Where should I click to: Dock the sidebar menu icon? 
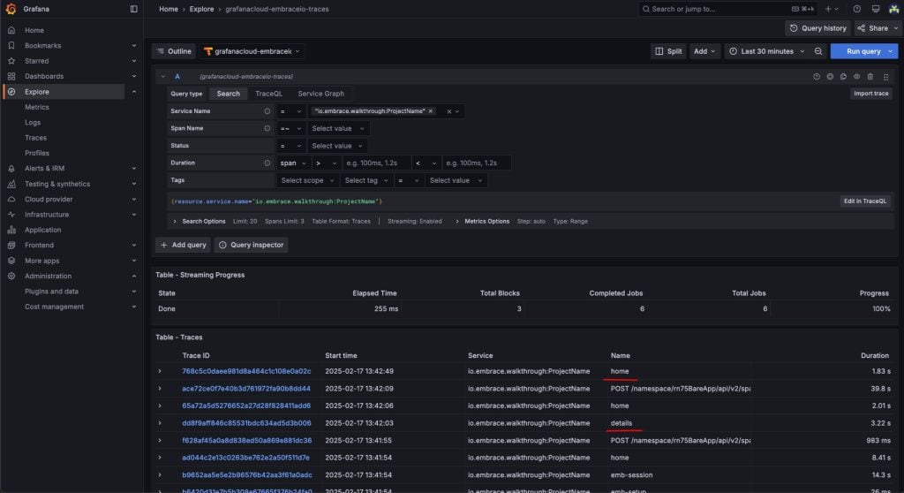134,9
